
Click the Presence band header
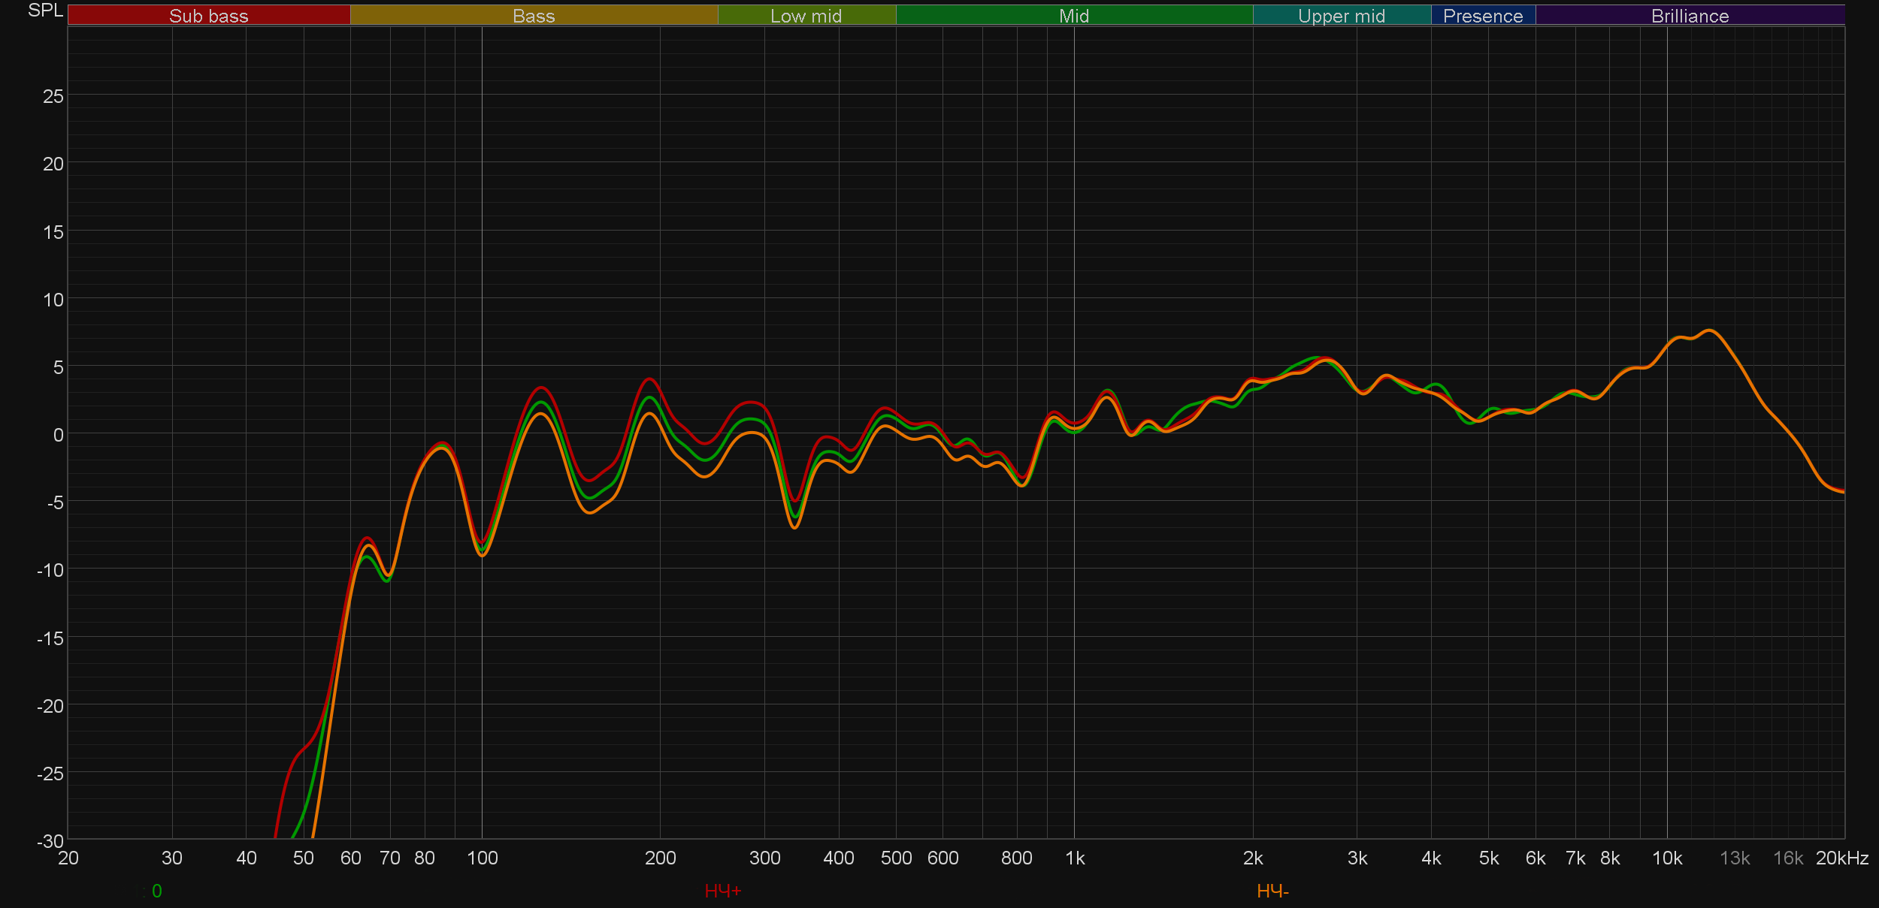pos(1482,16)
